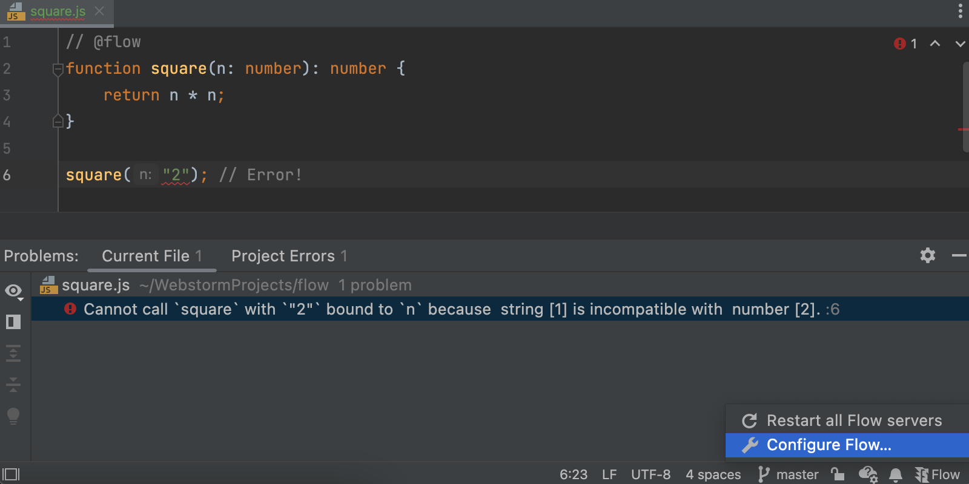Collapse the square function code fold
The height and width of the screenshot is (484, 969).
58,69
